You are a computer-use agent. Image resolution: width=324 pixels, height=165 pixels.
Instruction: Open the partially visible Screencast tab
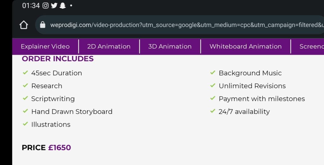click(x=311, y=47)
